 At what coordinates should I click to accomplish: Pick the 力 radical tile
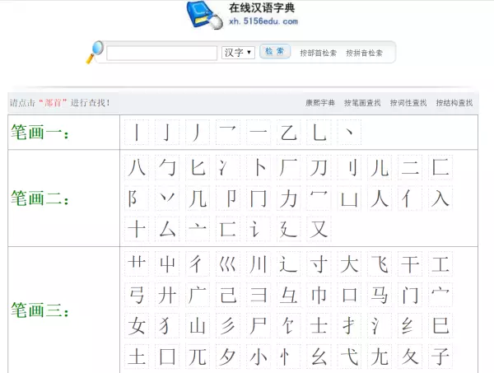(x=288, y=198)
